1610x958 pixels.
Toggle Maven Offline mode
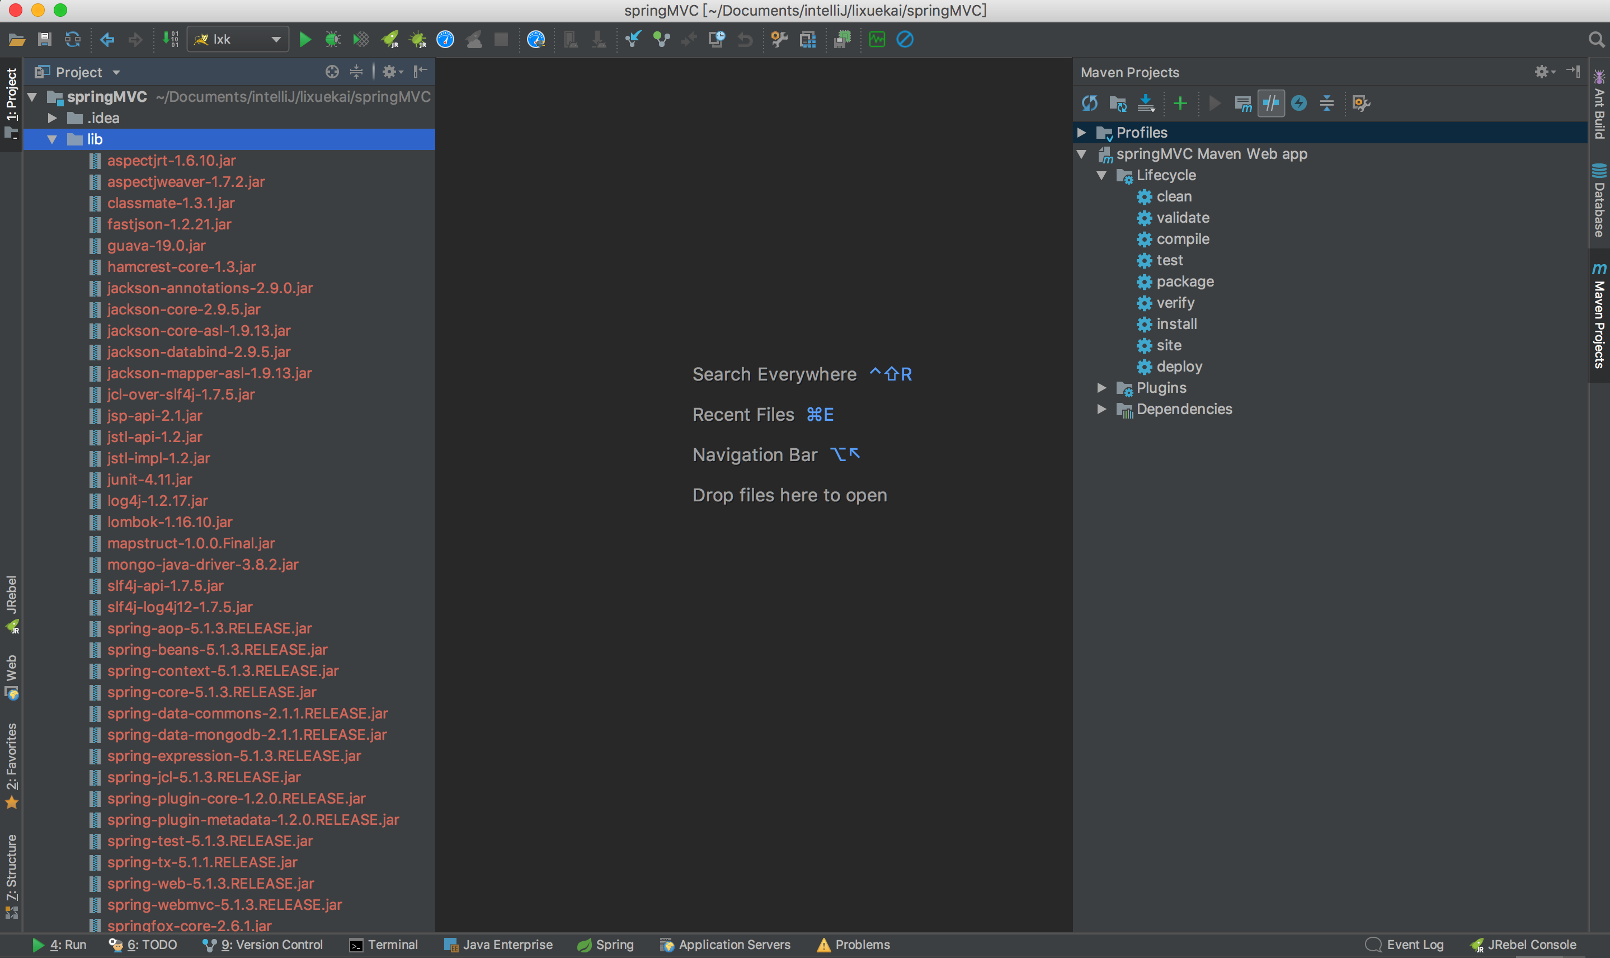tap(1270, 104)
